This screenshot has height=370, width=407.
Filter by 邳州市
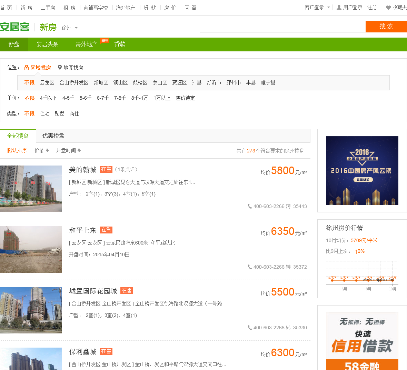pos(234,82)
